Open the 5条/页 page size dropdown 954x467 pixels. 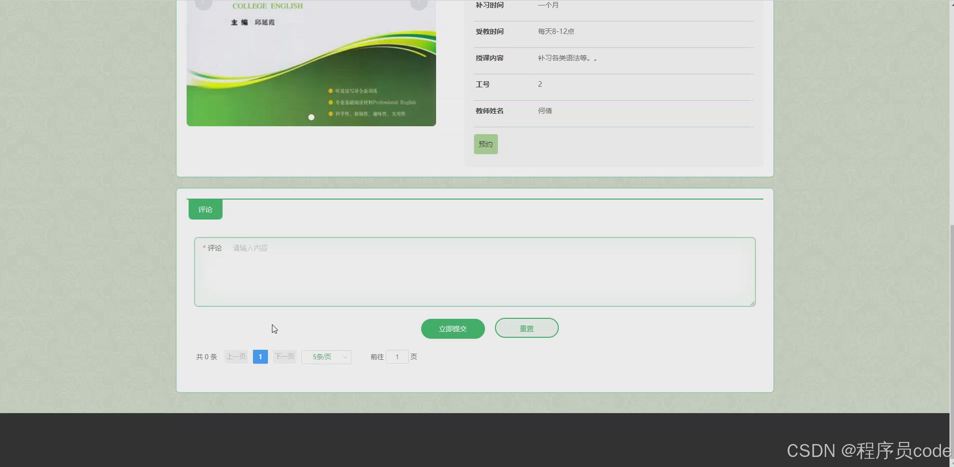pos(326,357)
